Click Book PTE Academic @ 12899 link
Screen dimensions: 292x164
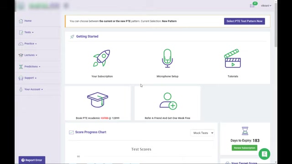point(98,118)
